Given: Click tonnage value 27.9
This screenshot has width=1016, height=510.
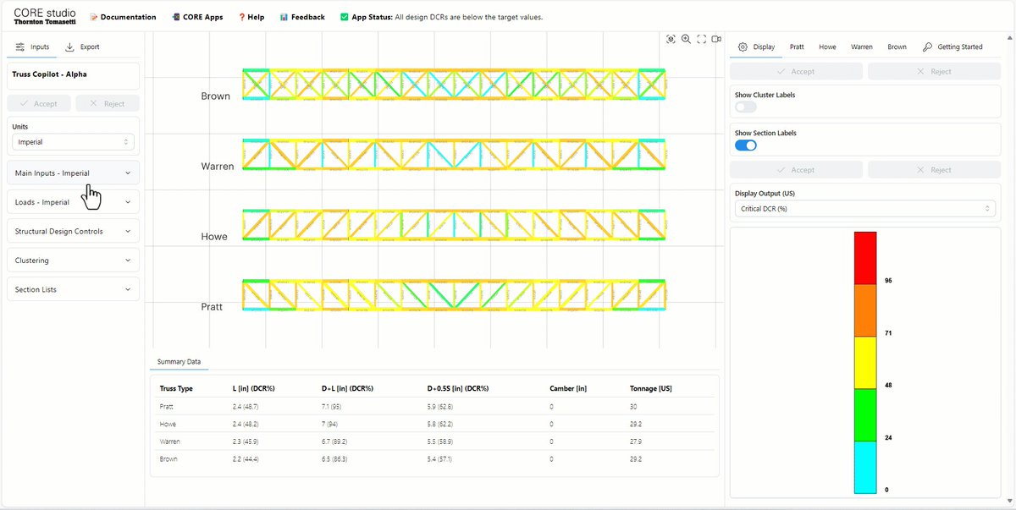Looking at the screenshot, I should (636, 441).
